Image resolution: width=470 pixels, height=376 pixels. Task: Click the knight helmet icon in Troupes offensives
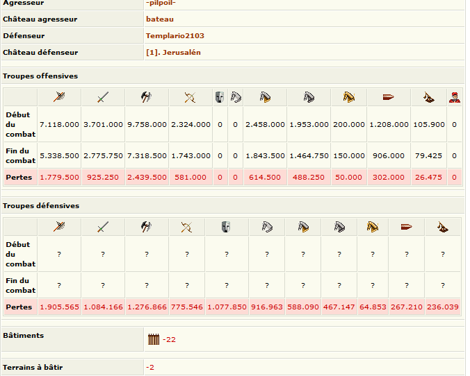pos(220,97)
